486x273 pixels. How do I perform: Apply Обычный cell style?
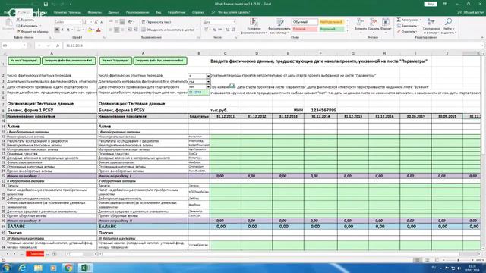coord(305,22)
